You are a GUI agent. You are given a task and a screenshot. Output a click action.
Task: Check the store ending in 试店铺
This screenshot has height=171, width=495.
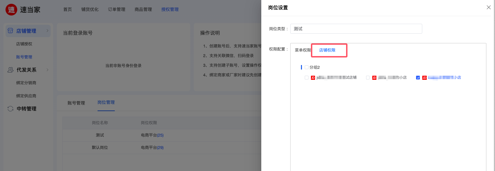tap(306, 78)
